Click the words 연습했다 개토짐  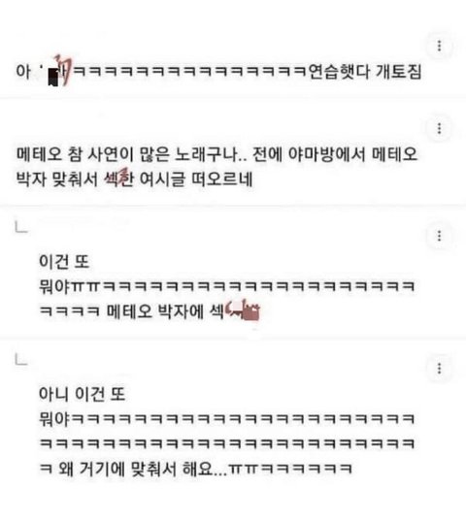[x=365, y=72]
